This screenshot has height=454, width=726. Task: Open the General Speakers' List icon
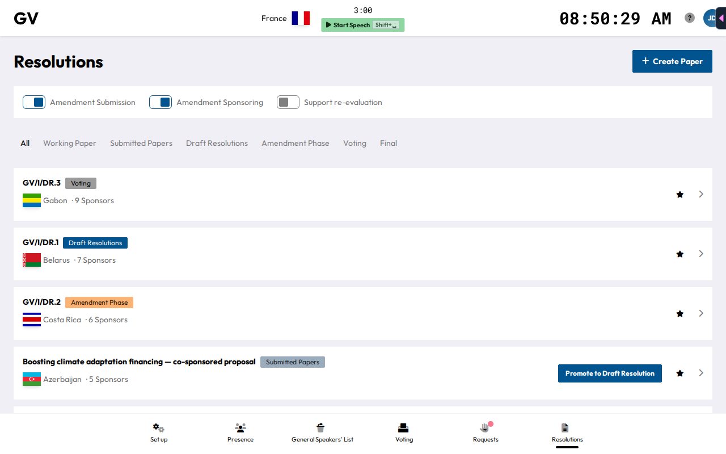click(320, 428)
